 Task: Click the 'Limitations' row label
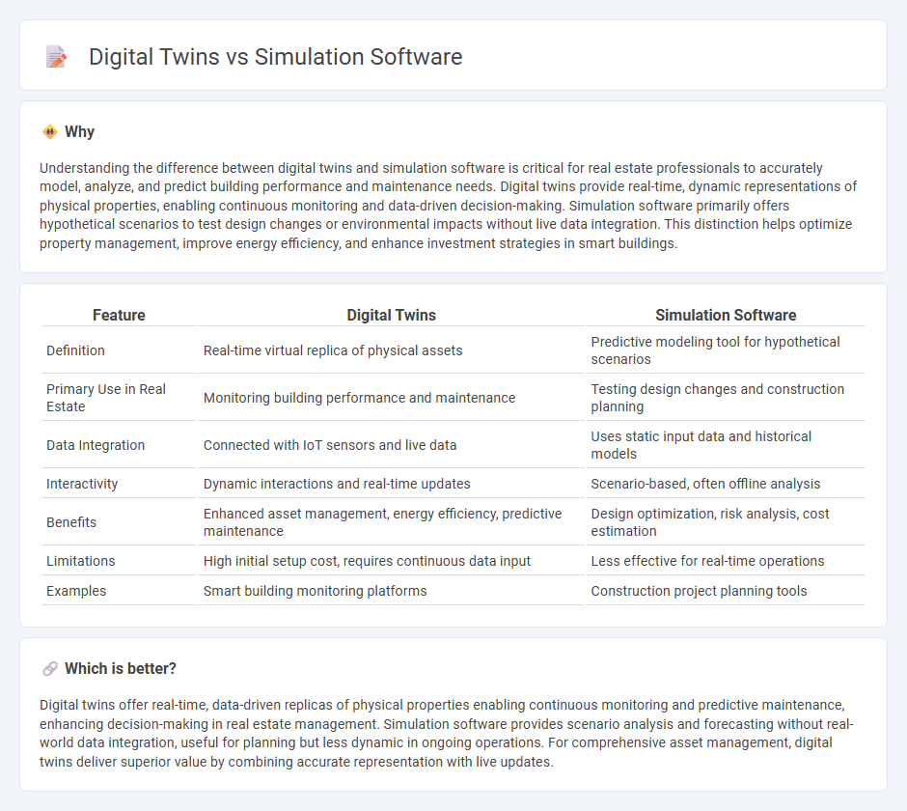80,561
